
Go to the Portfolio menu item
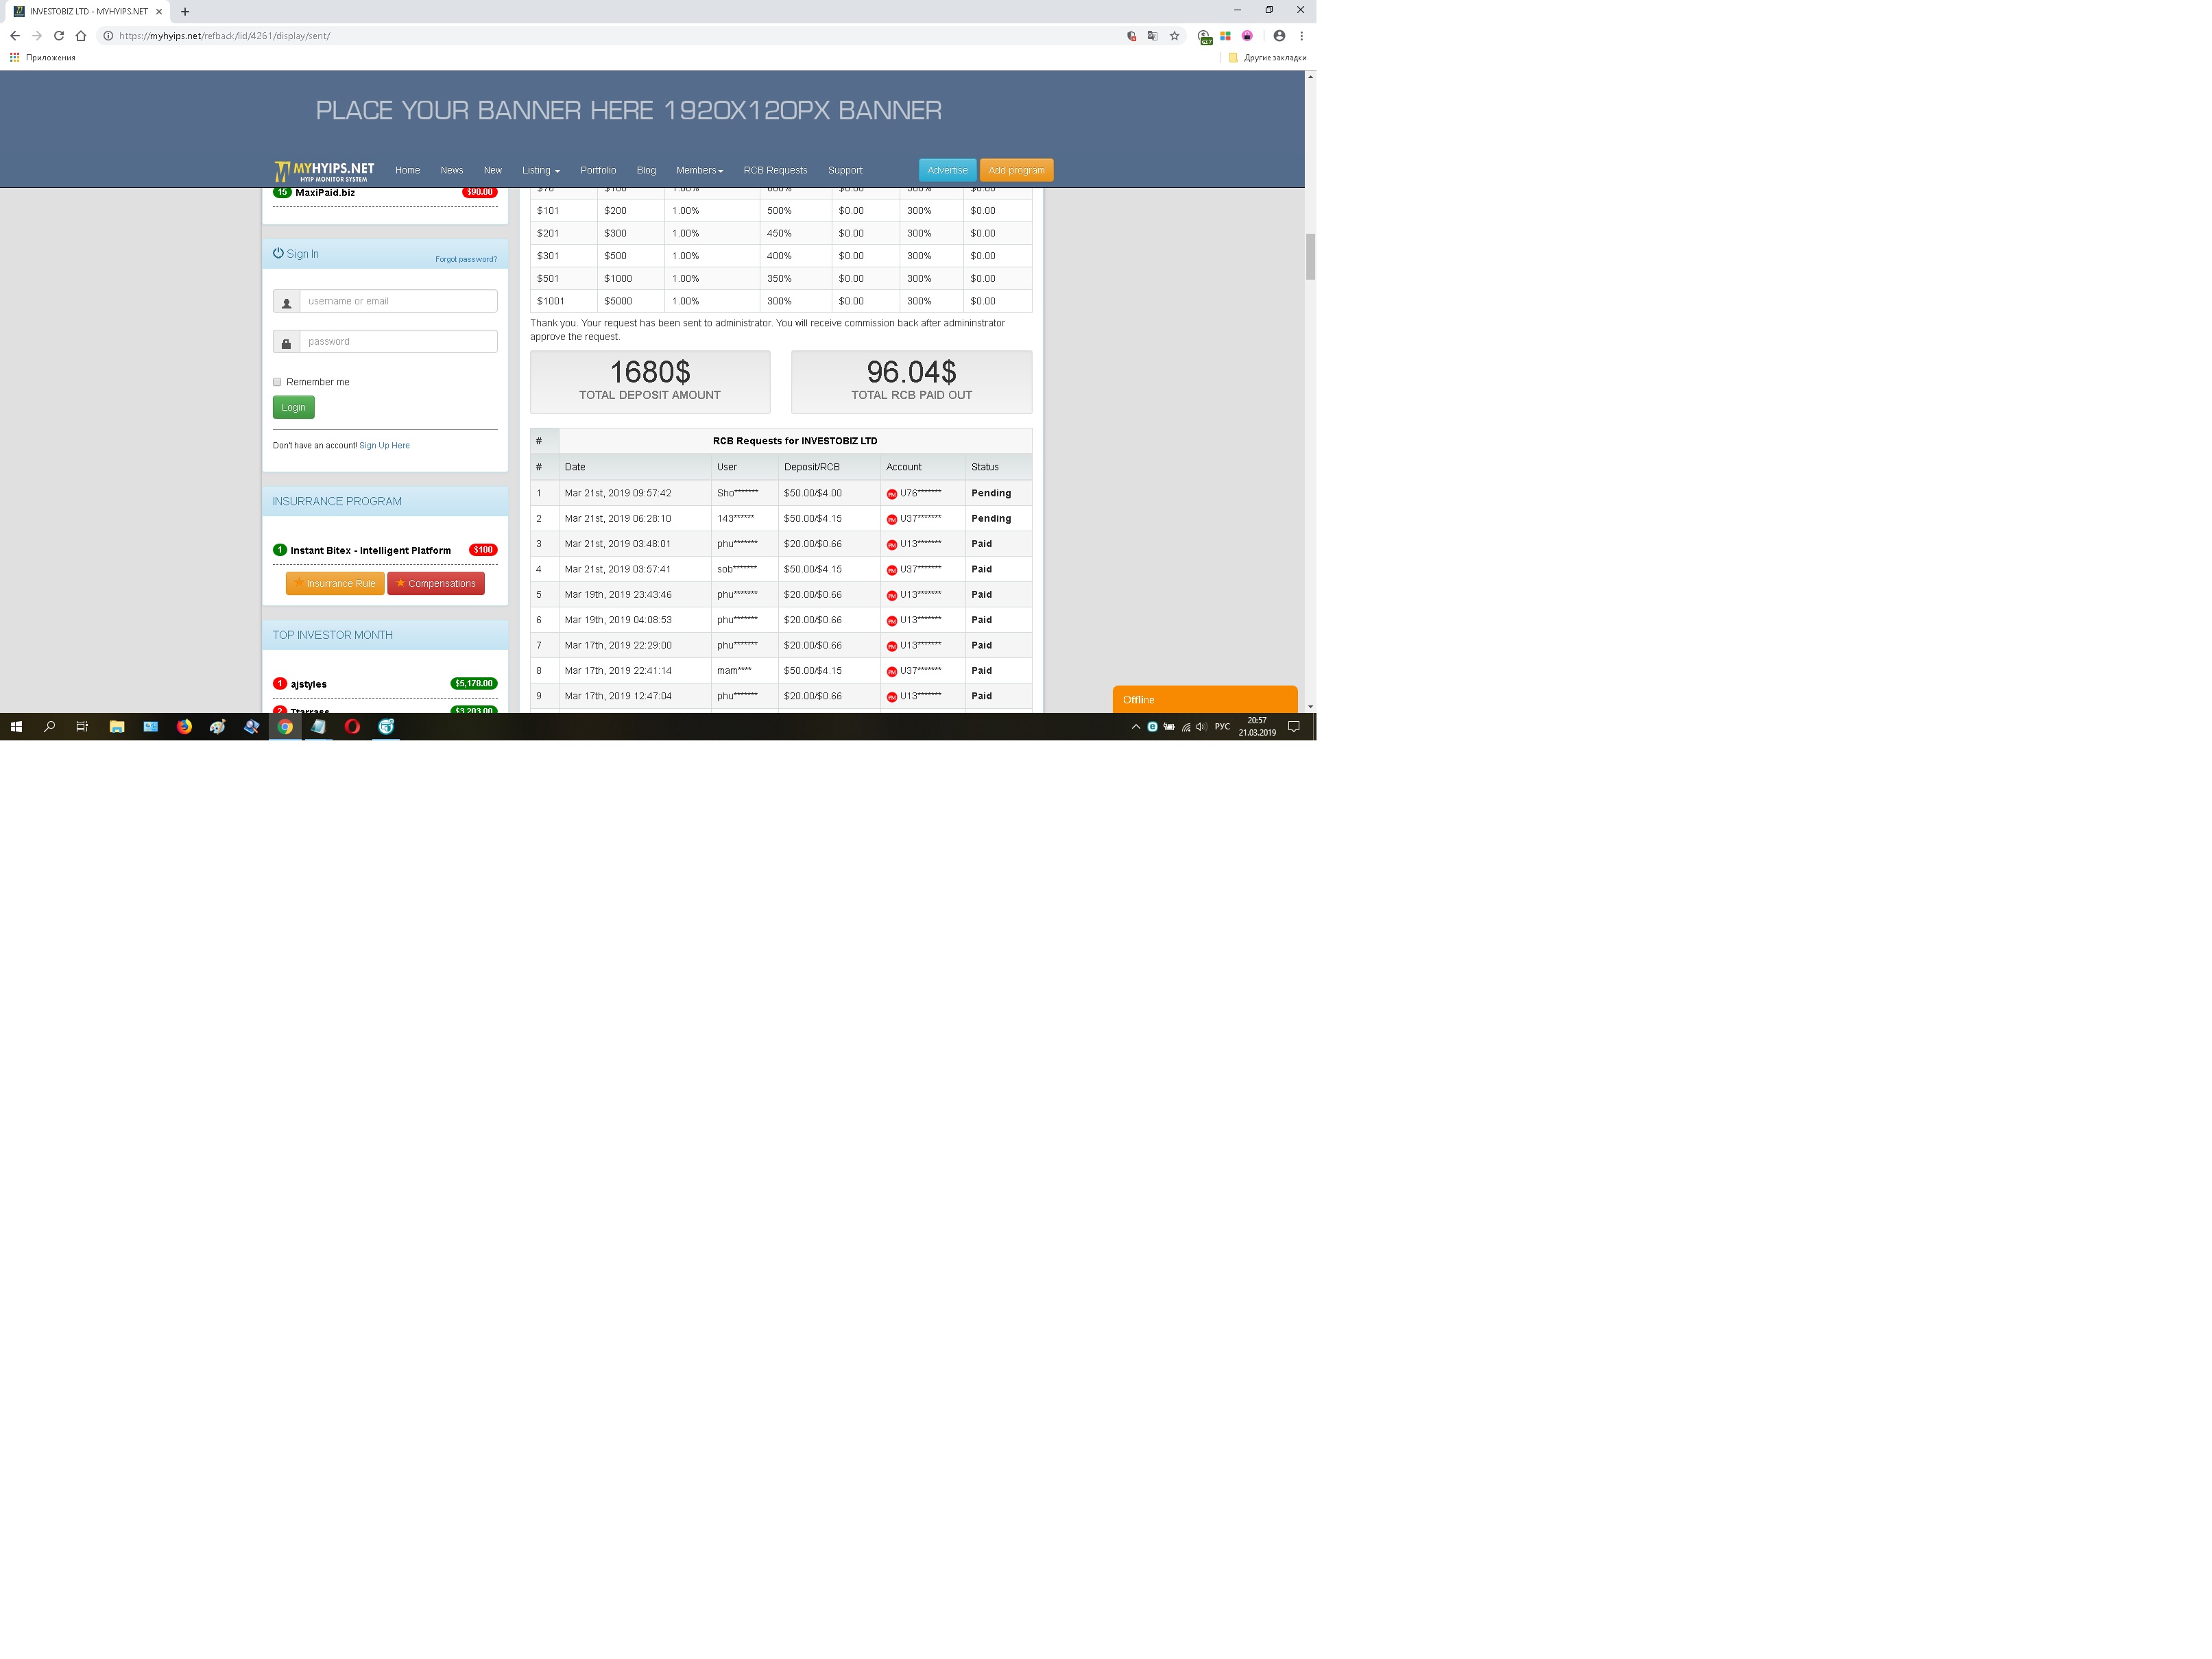coord(598,170)
